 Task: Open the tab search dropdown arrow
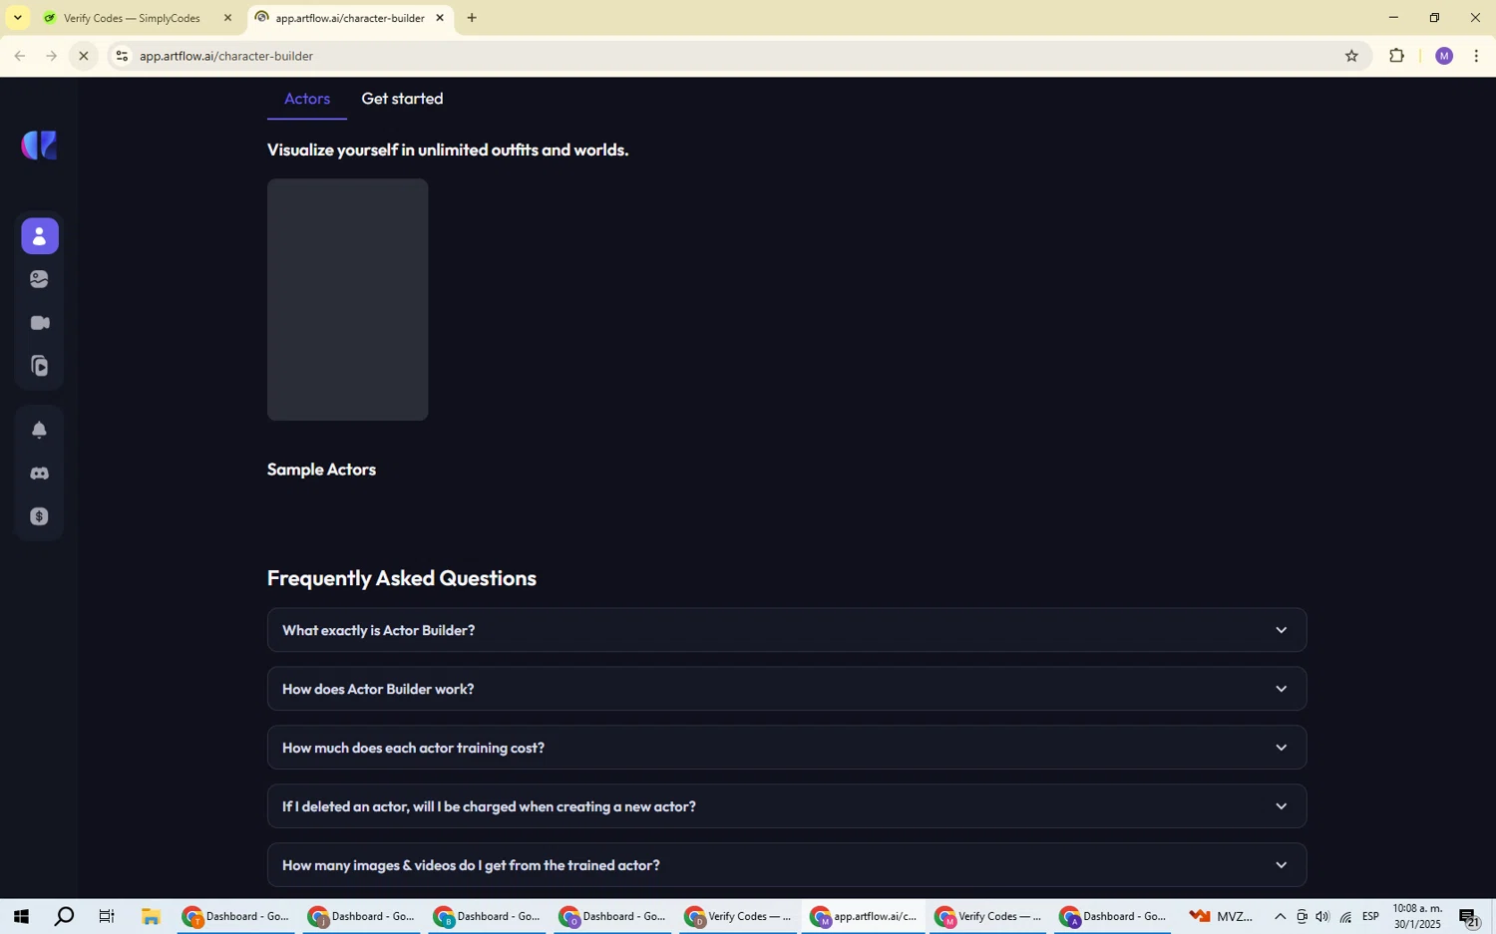coord(17,18)
